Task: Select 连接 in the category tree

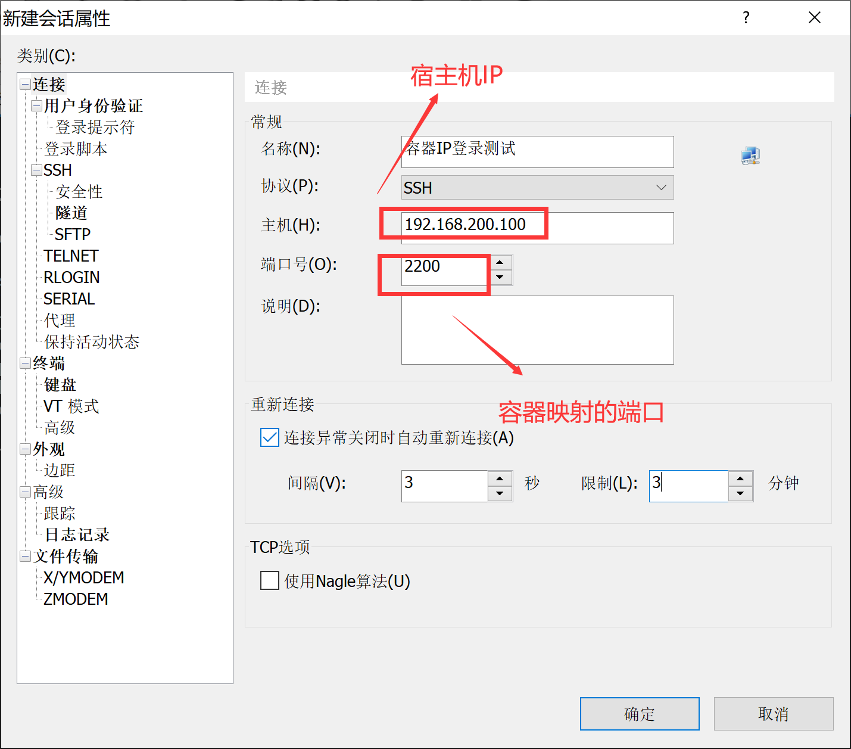Action: [49, 85]
